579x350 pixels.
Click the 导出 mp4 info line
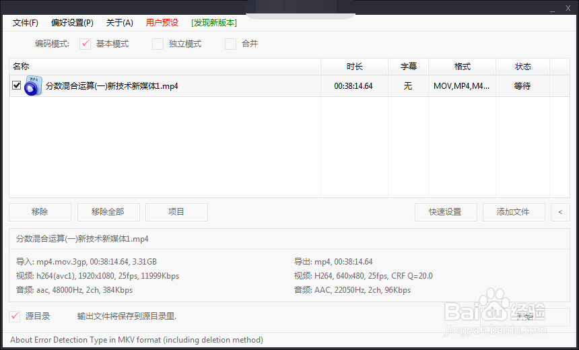point(333,262)
